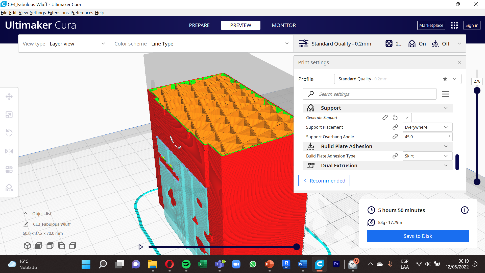Open Spotify from the taskbar

tap(186, 264)
